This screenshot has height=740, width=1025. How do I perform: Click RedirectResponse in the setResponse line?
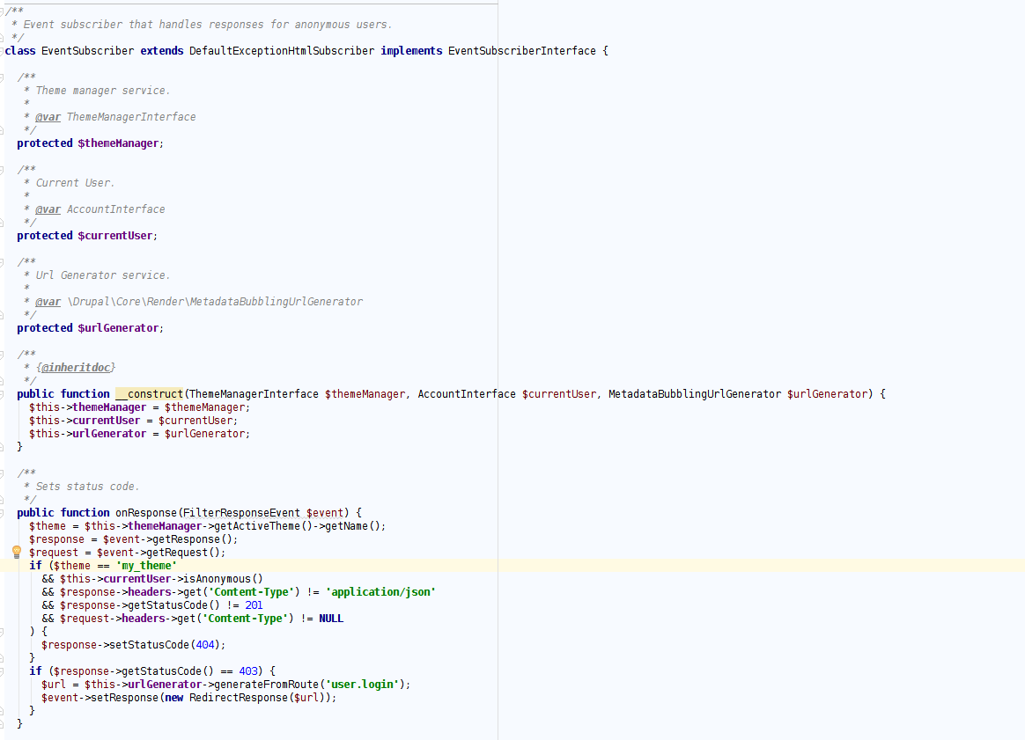click(x=239, y=698)
